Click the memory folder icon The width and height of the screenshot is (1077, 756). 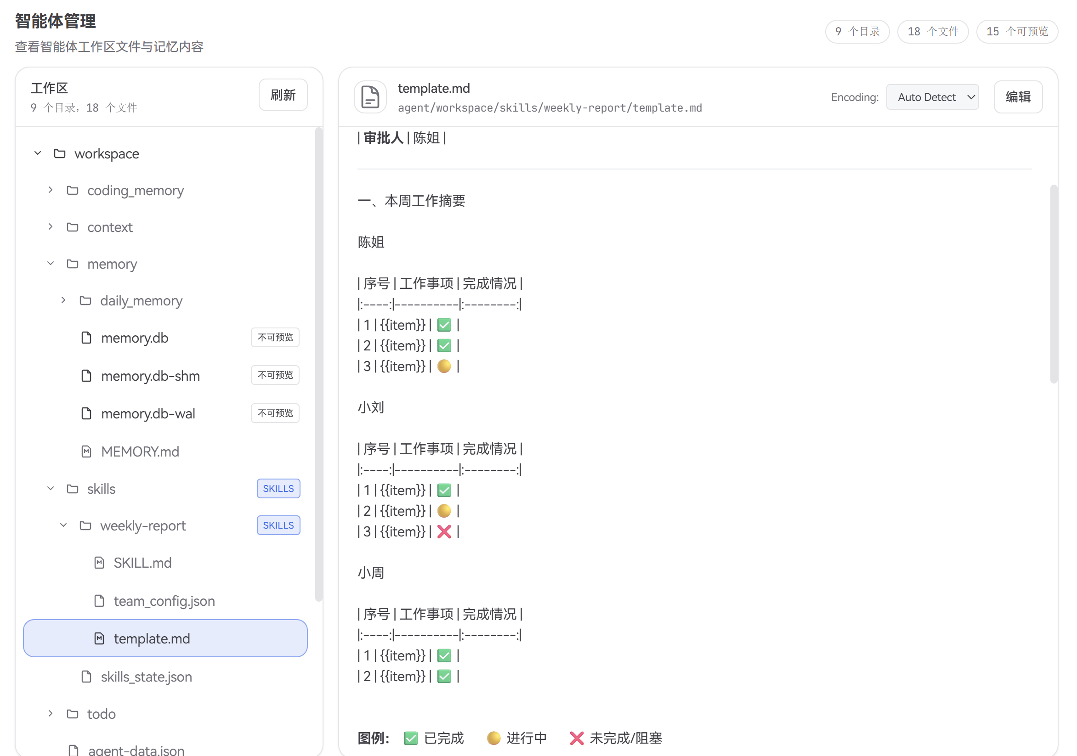72,264
